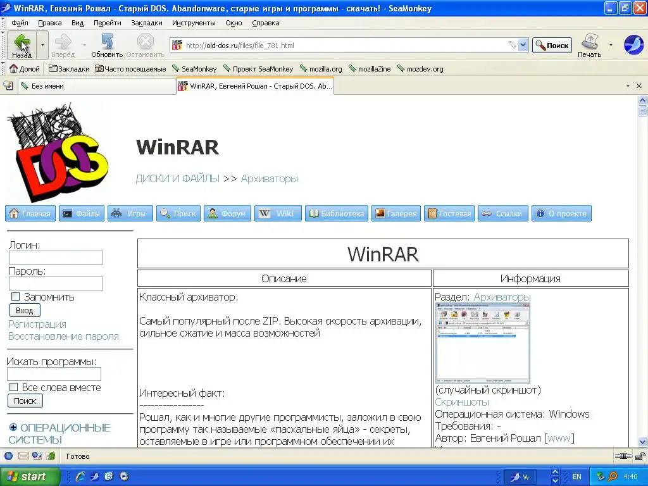Open the Окно menu
The image size is (648, 486).
[x=234, y=23]
